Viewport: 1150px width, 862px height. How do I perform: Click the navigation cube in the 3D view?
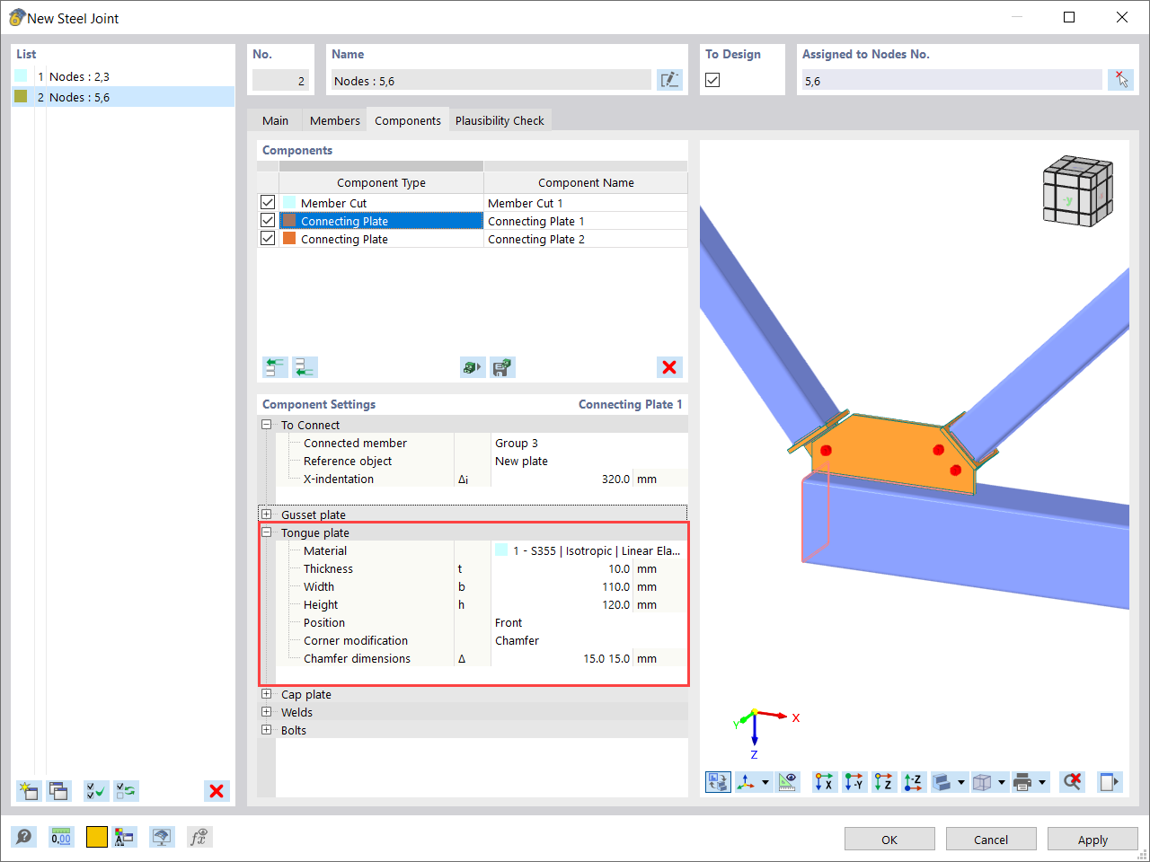click(x=1077, y=191)
